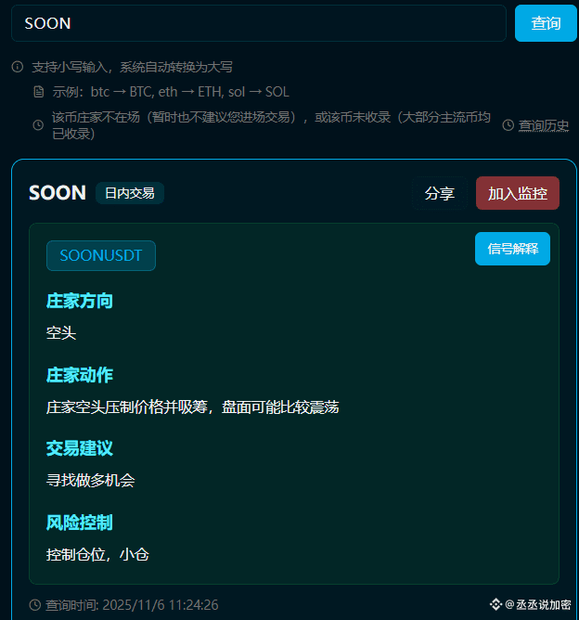Screen dimensions: 579x620
Task: Click the watermark logo icon near 丞丞说加密
Action: (495, 604)
